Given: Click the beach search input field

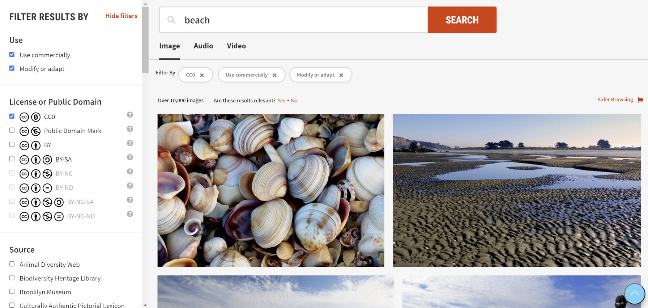Looking at the screenshot, I should [294, 20].
